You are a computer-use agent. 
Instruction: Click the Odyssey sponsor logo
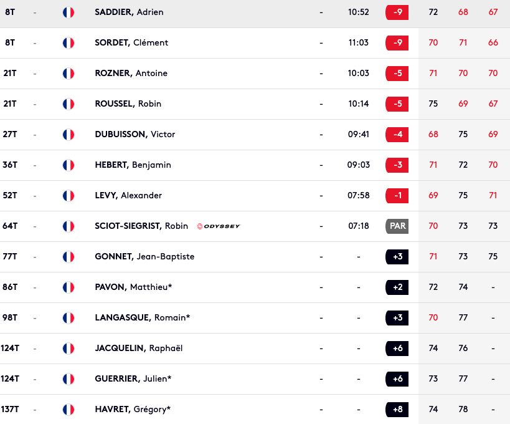[219, 226]
